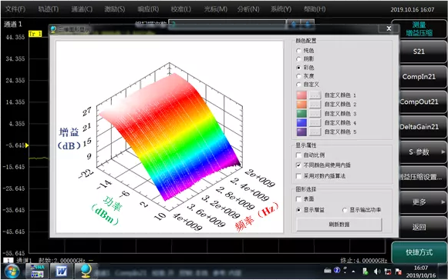
Task: Show hidden tray icons arrow
Action: 353,272
